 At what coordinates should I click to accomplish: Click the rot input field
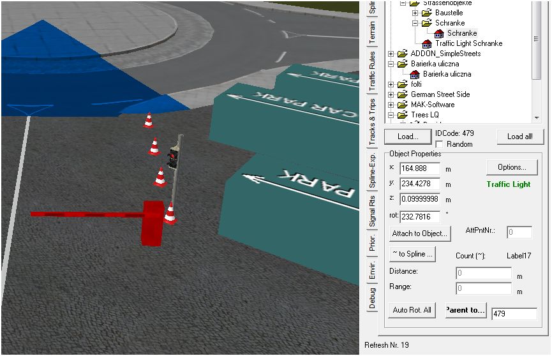(x=419, y=217)
